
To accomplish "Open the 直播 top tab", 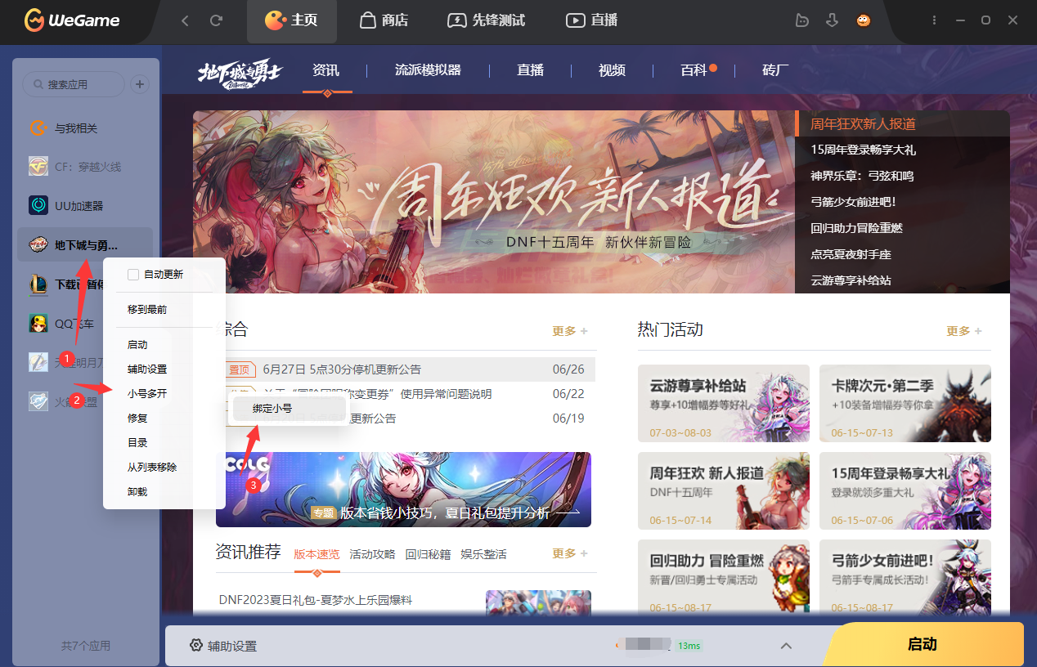I will 592,21.
